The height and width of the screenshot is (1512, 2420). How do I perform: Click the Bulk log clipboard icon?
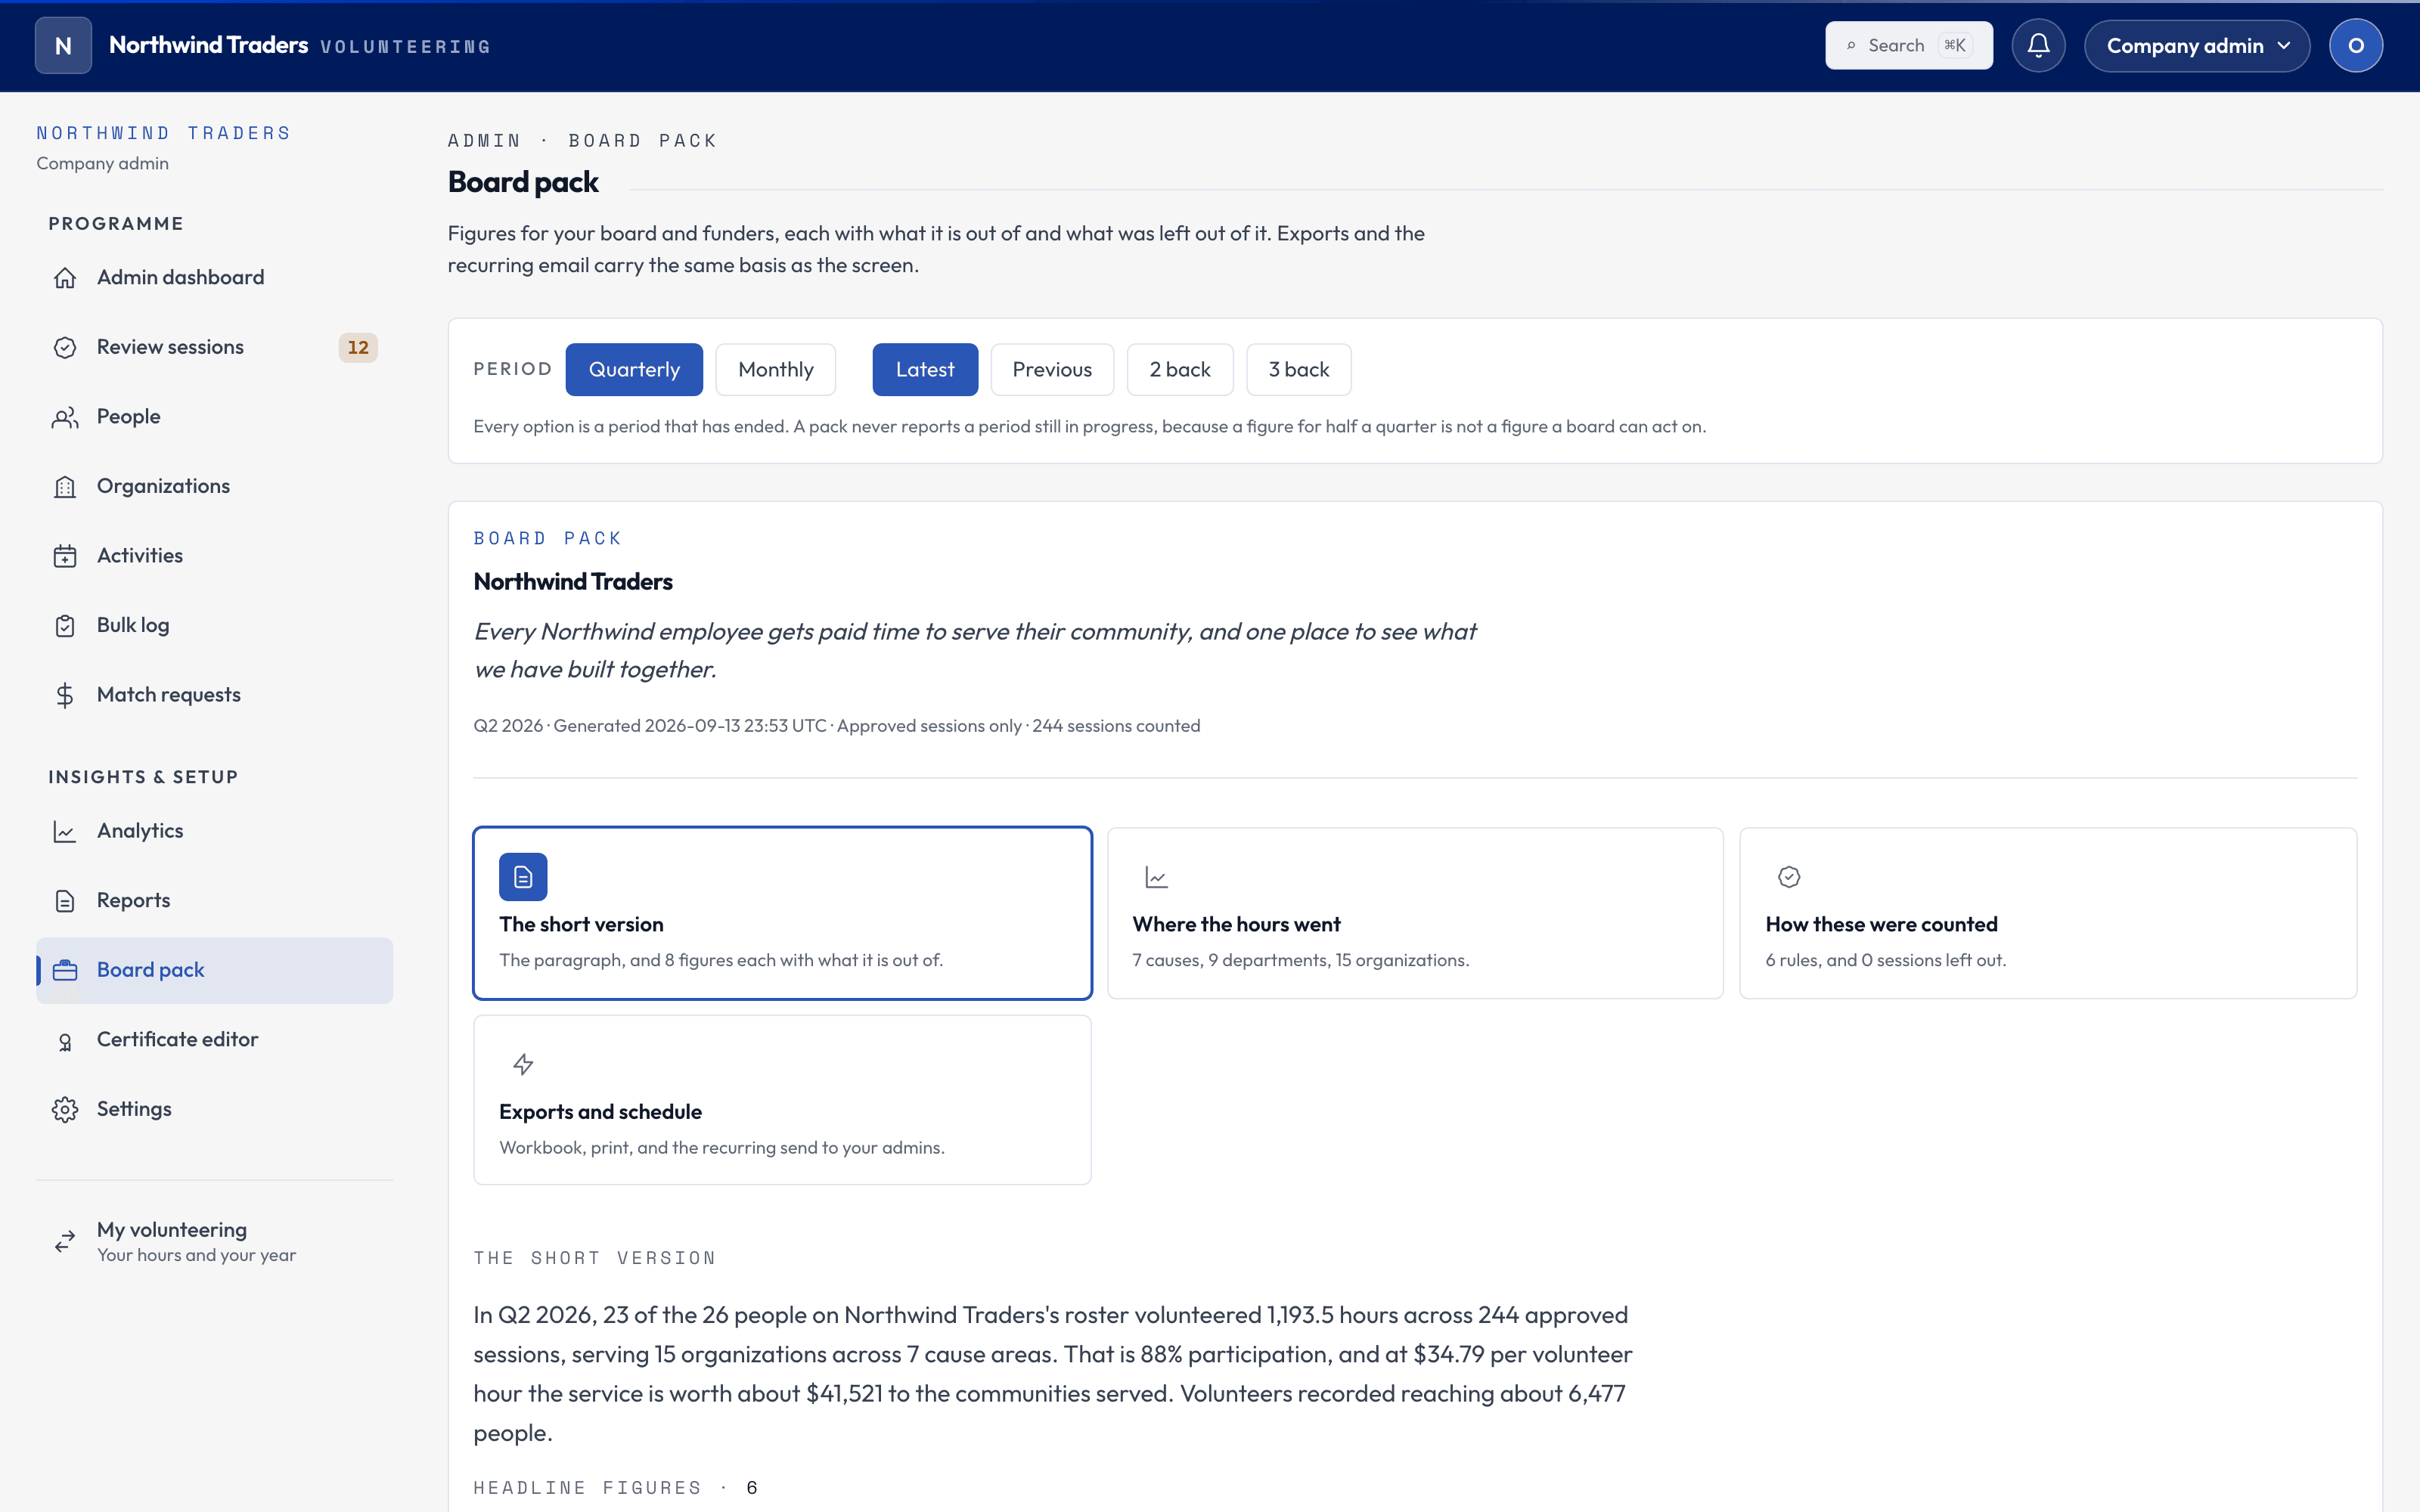point(65,626)
